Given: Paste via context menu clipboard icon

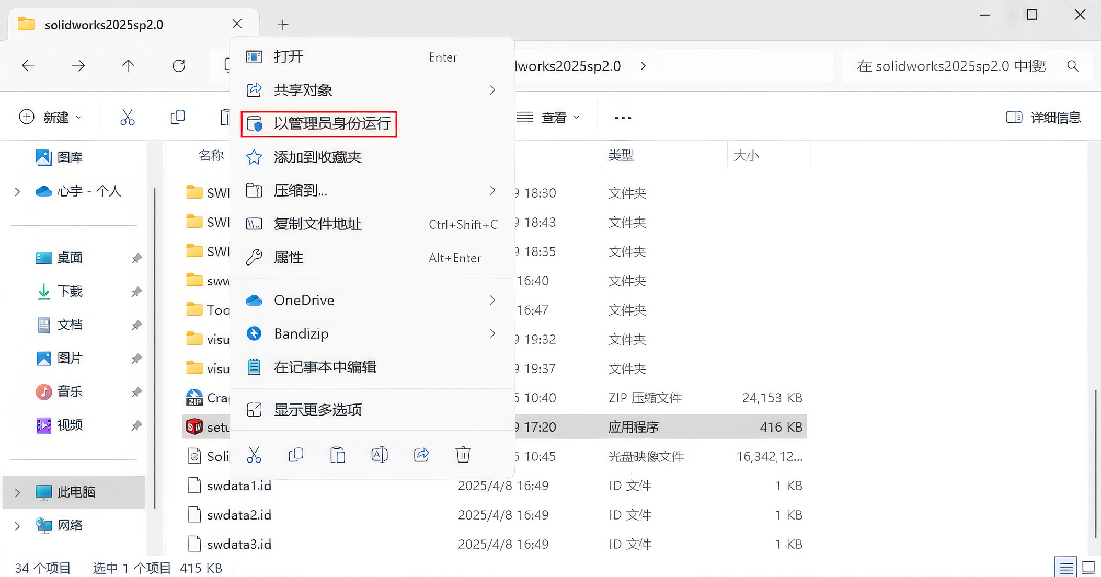Looking at the screenshot, I should [338, 455].
